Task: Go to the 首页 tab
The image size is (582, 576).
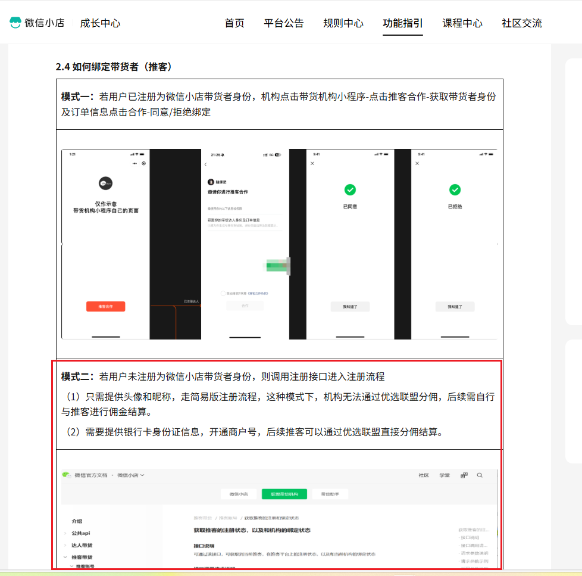Action: [x=234, y=23]
